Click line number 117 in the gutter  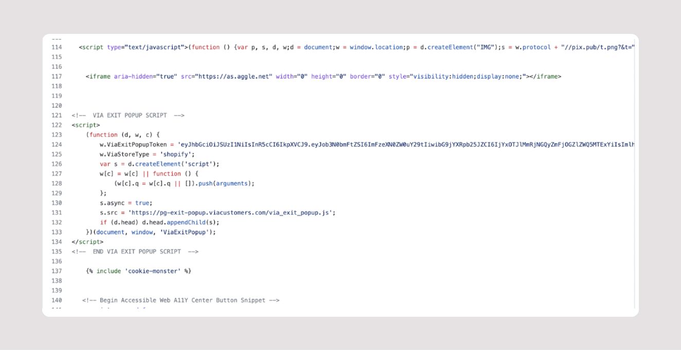pos(57,76)
